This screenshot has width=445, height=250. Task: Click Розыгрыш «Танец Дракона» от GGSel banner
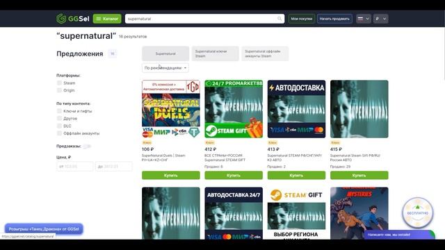click(44, 228)
